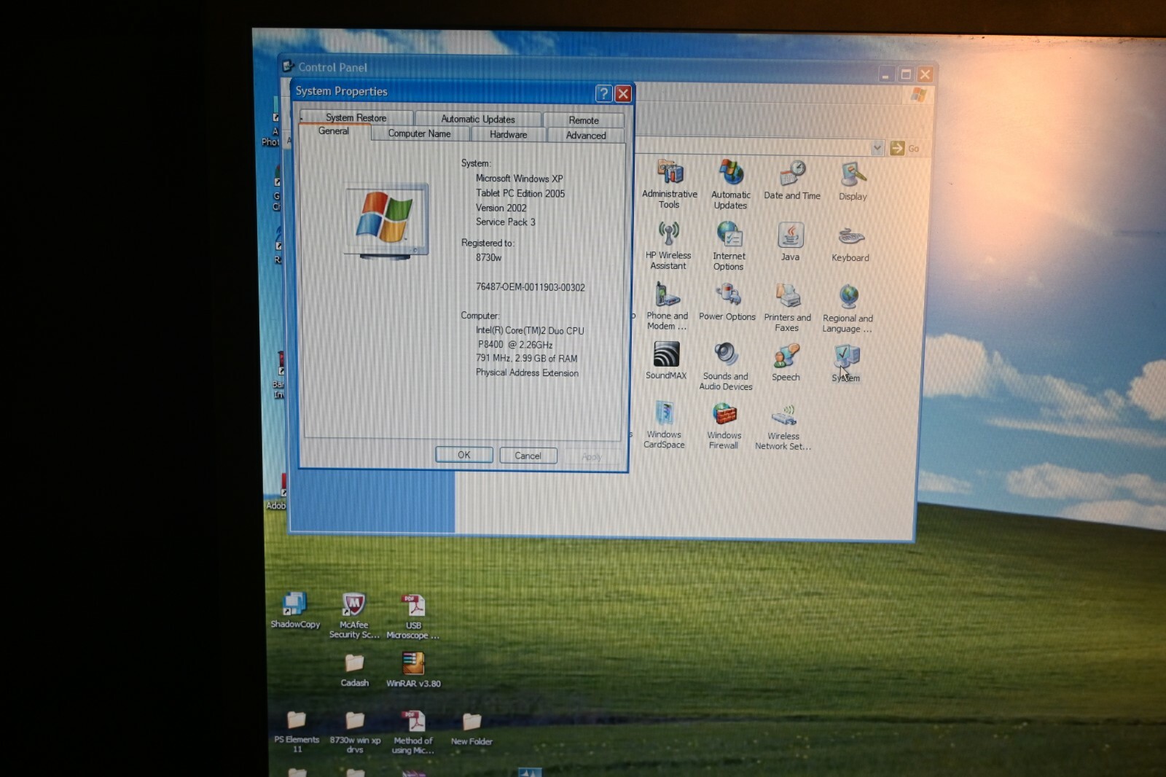
Task: Select the System icon in Control Panel
Action: pyautogui.click(x=846, y=363)
